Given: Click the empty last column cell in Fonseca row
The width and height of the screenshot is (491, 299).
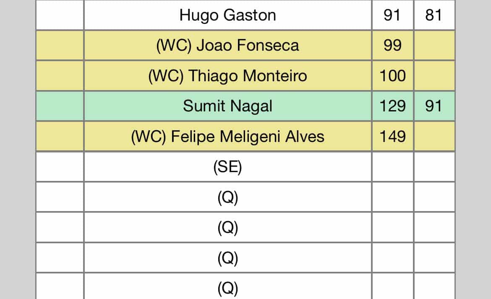Looking at the screenshot, I should (x=434, y=45).
